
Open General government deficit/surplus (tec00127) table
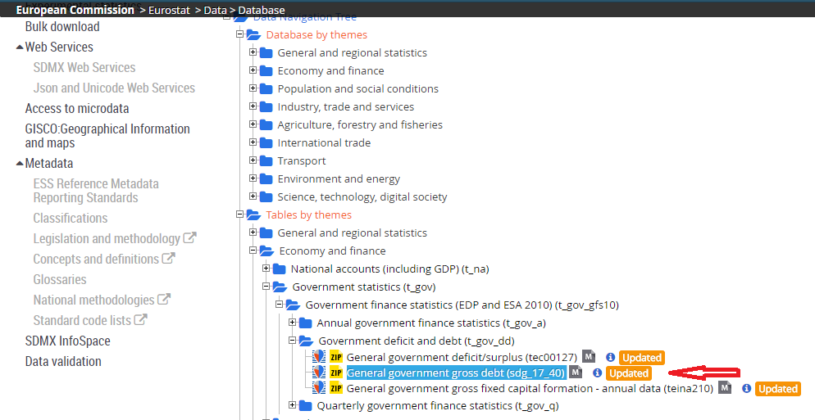462,357
